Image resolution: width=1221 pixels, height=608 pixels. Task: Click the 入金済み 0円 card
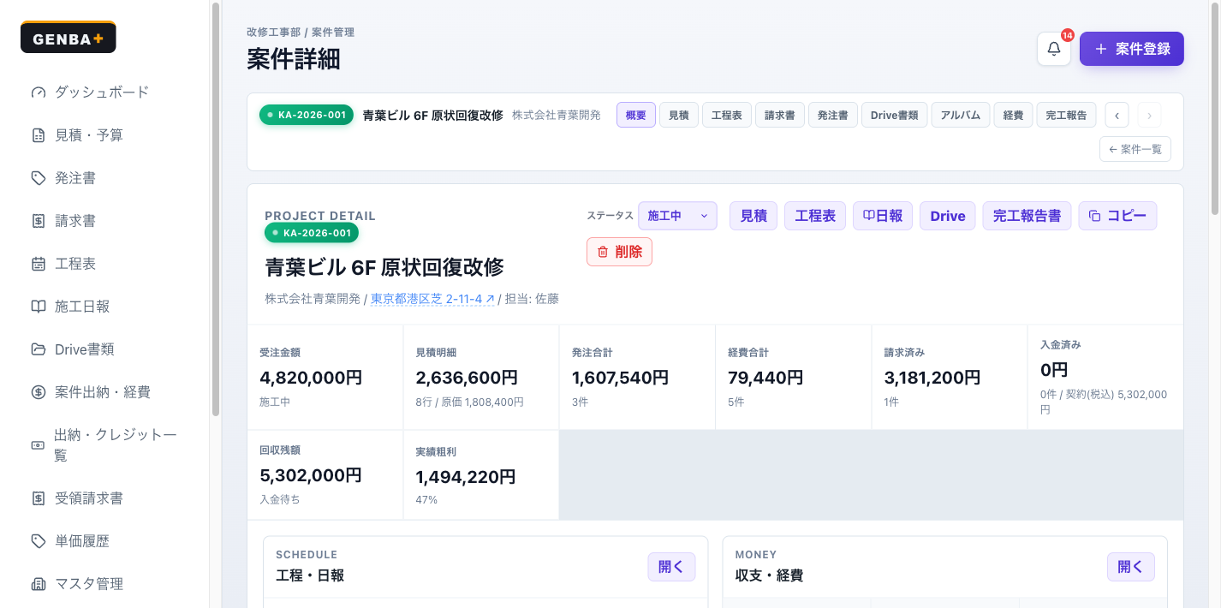[1105, 377]
